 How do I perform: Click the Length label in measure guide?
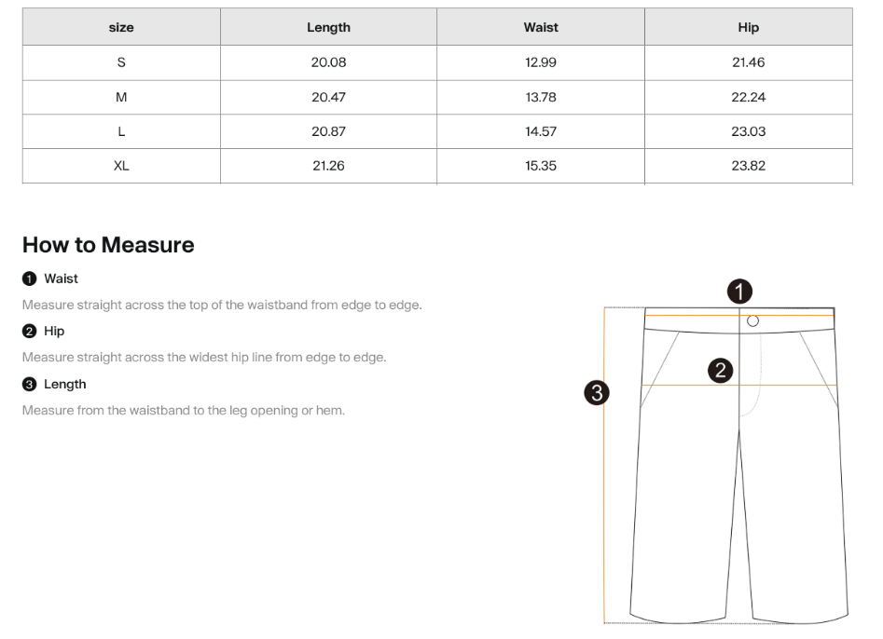pyautogui.click(x=64, y=384)
